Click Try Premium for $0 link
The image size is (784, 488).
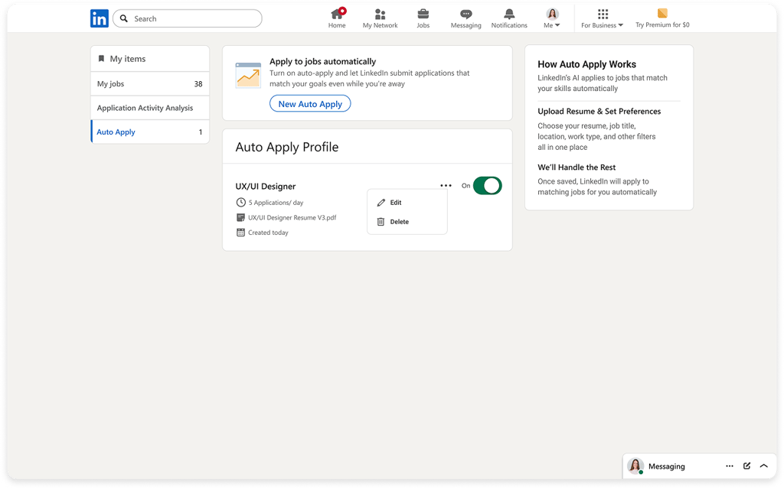[x=662, y=25]
